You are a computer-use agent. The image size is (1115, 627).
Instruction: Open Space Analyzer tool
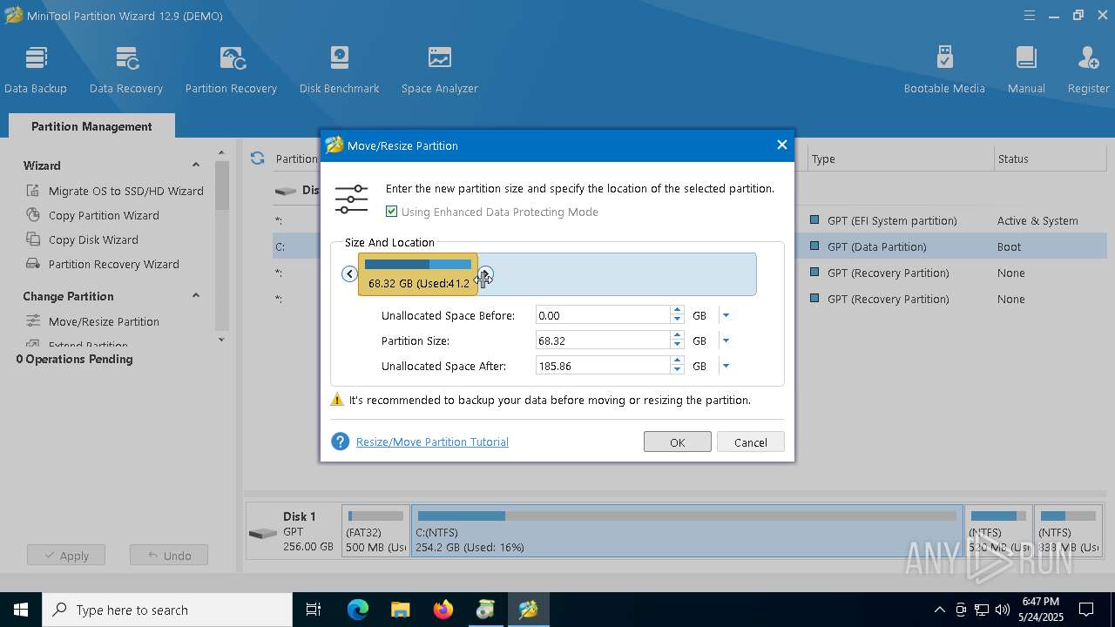click(440, 70)
